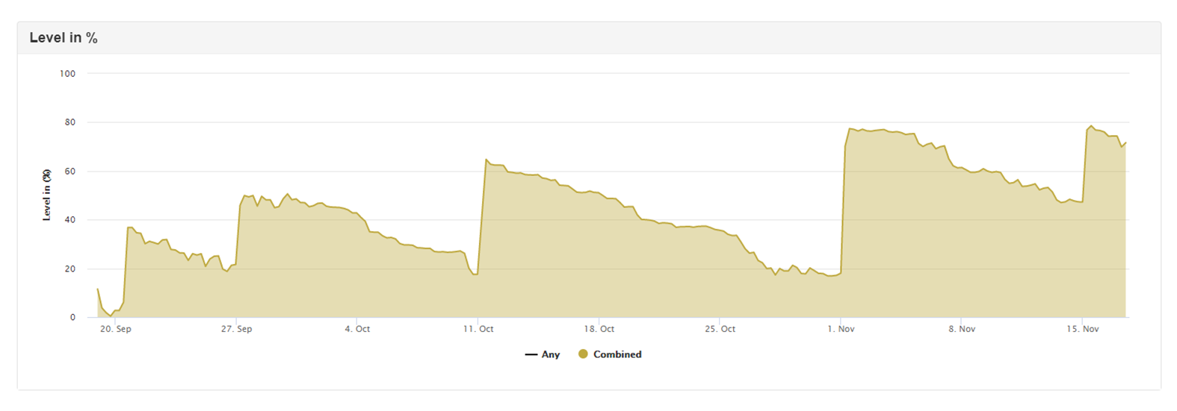
Task: Click the '18. Oct' x-axis label
Action: (x=599, y=329)
